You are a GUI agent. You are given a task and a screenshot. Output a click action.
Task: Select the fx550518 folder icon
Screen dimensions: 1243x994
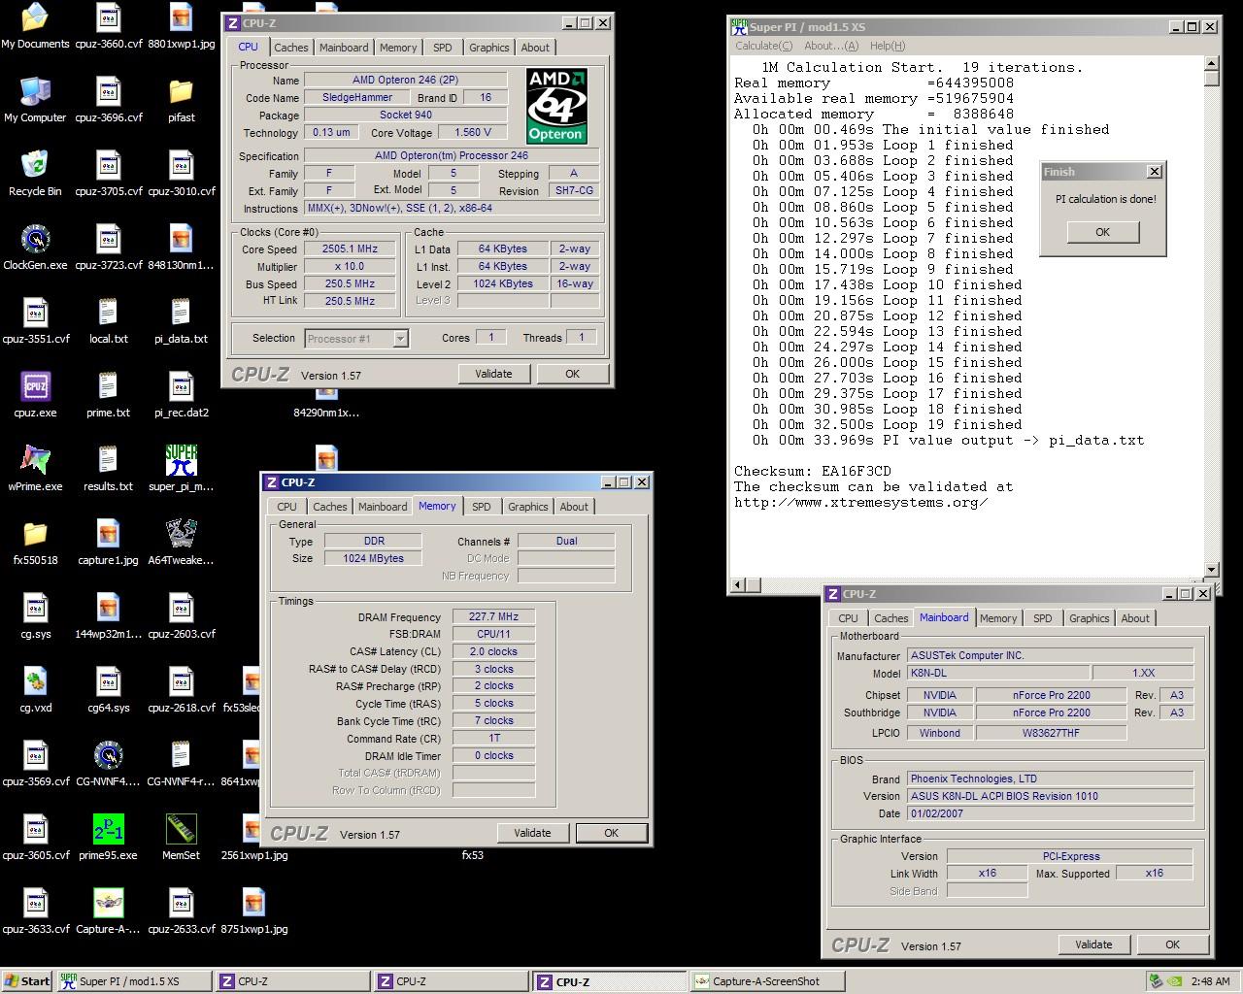[x=35, y=534]
